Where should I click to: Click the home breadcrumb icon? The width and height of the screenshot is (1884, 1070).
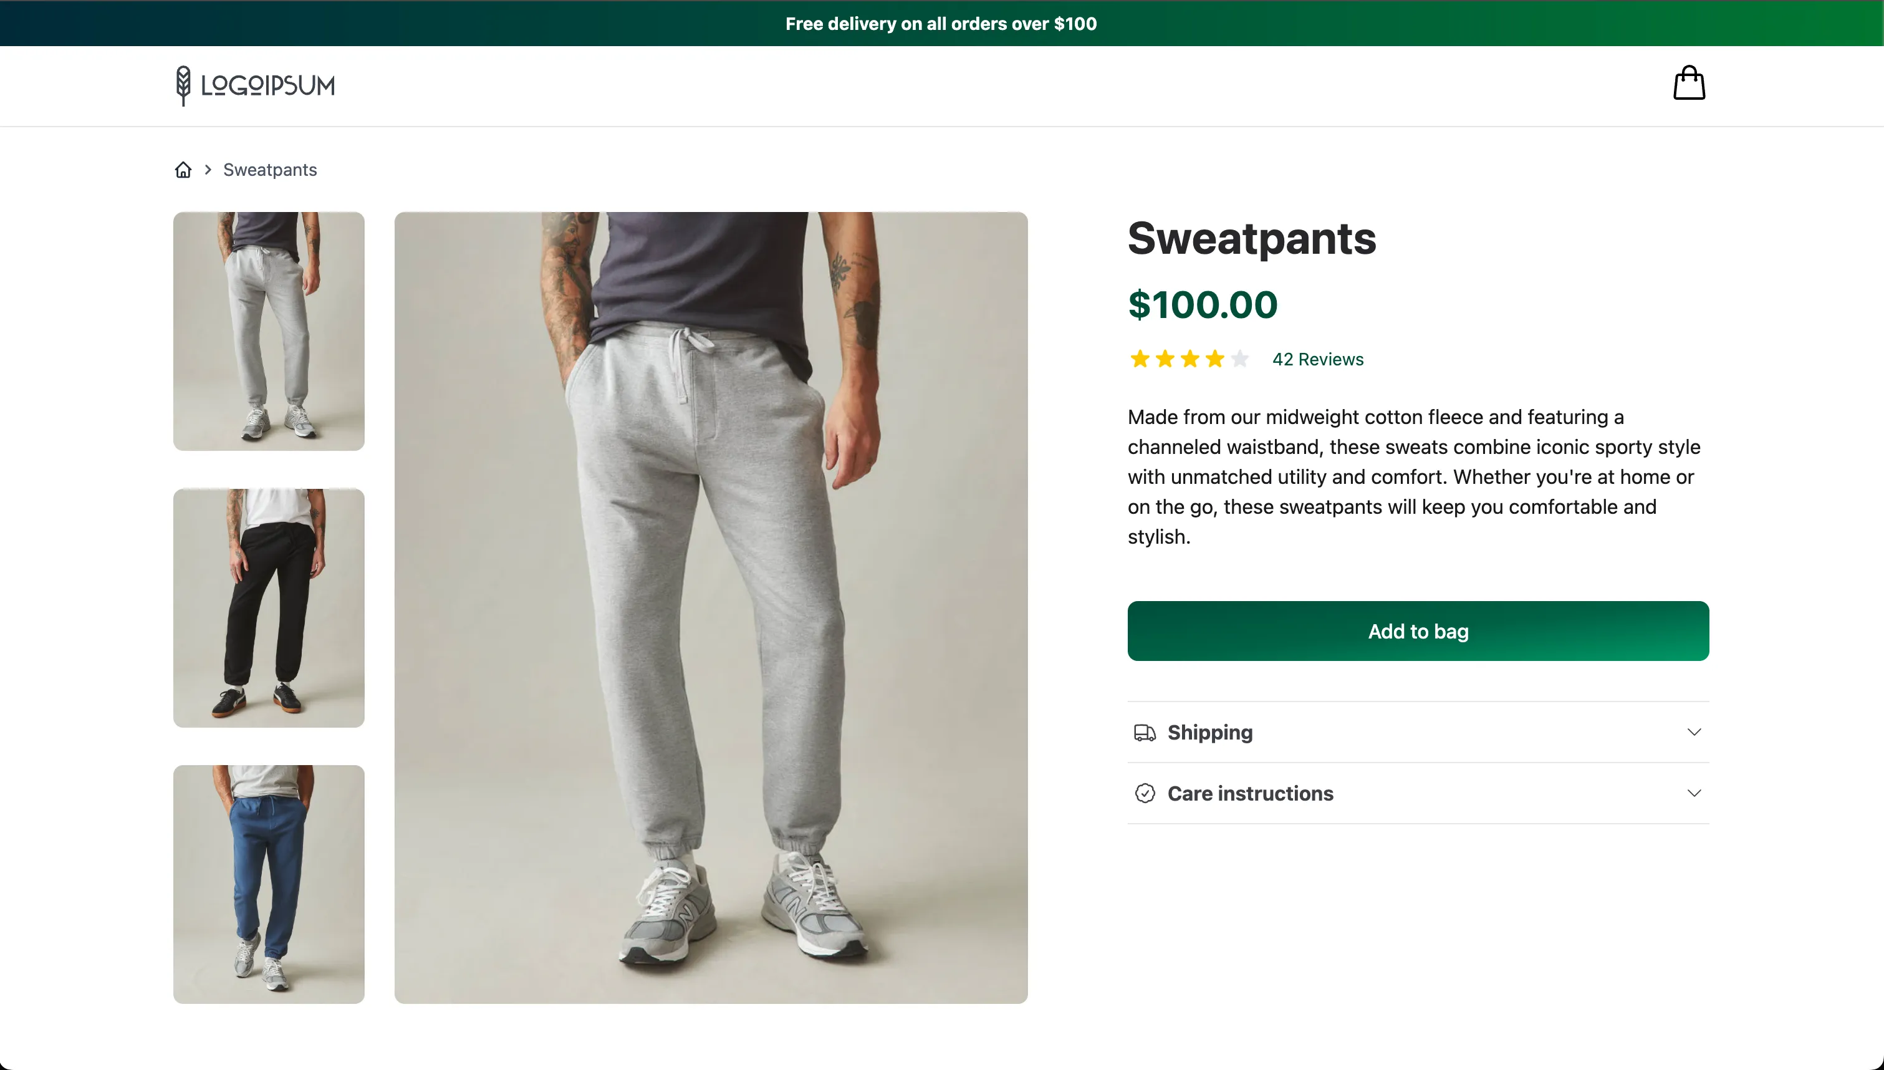pos(183,170)
